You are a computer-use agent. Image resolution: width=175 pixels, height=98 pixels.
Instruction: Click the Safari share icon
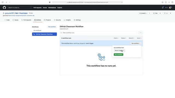pyautogui.click(x=166, y=2)
